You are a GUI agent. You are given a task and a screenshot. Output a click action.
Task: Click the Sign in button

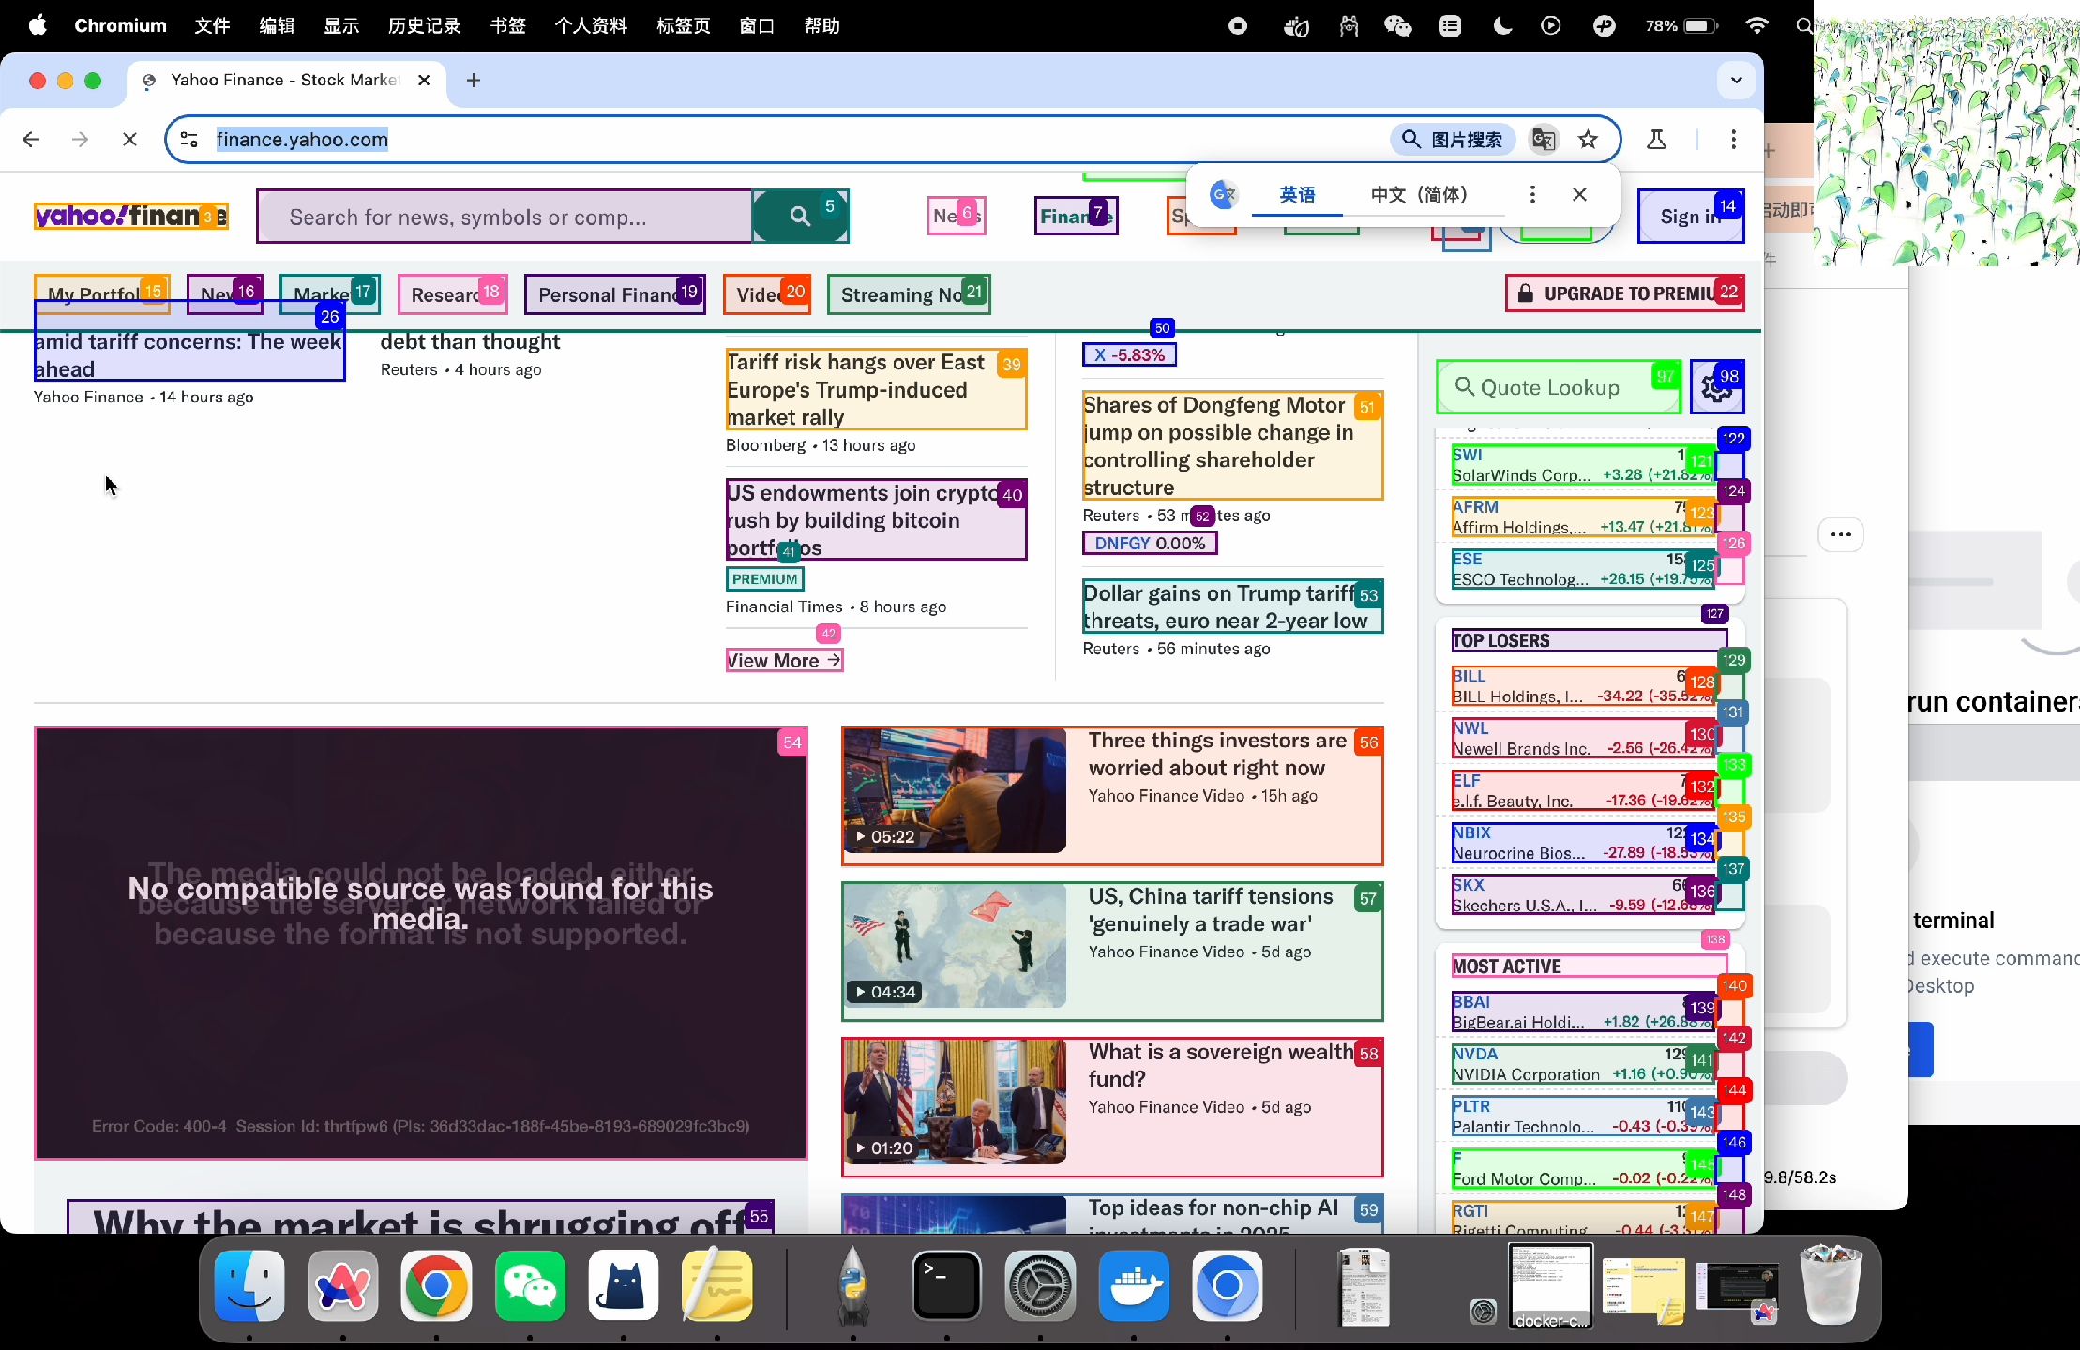click(1690, 217)
